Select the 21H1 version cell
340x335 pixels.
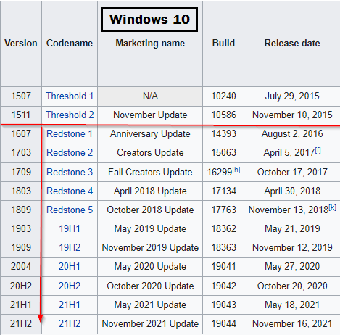21,305
